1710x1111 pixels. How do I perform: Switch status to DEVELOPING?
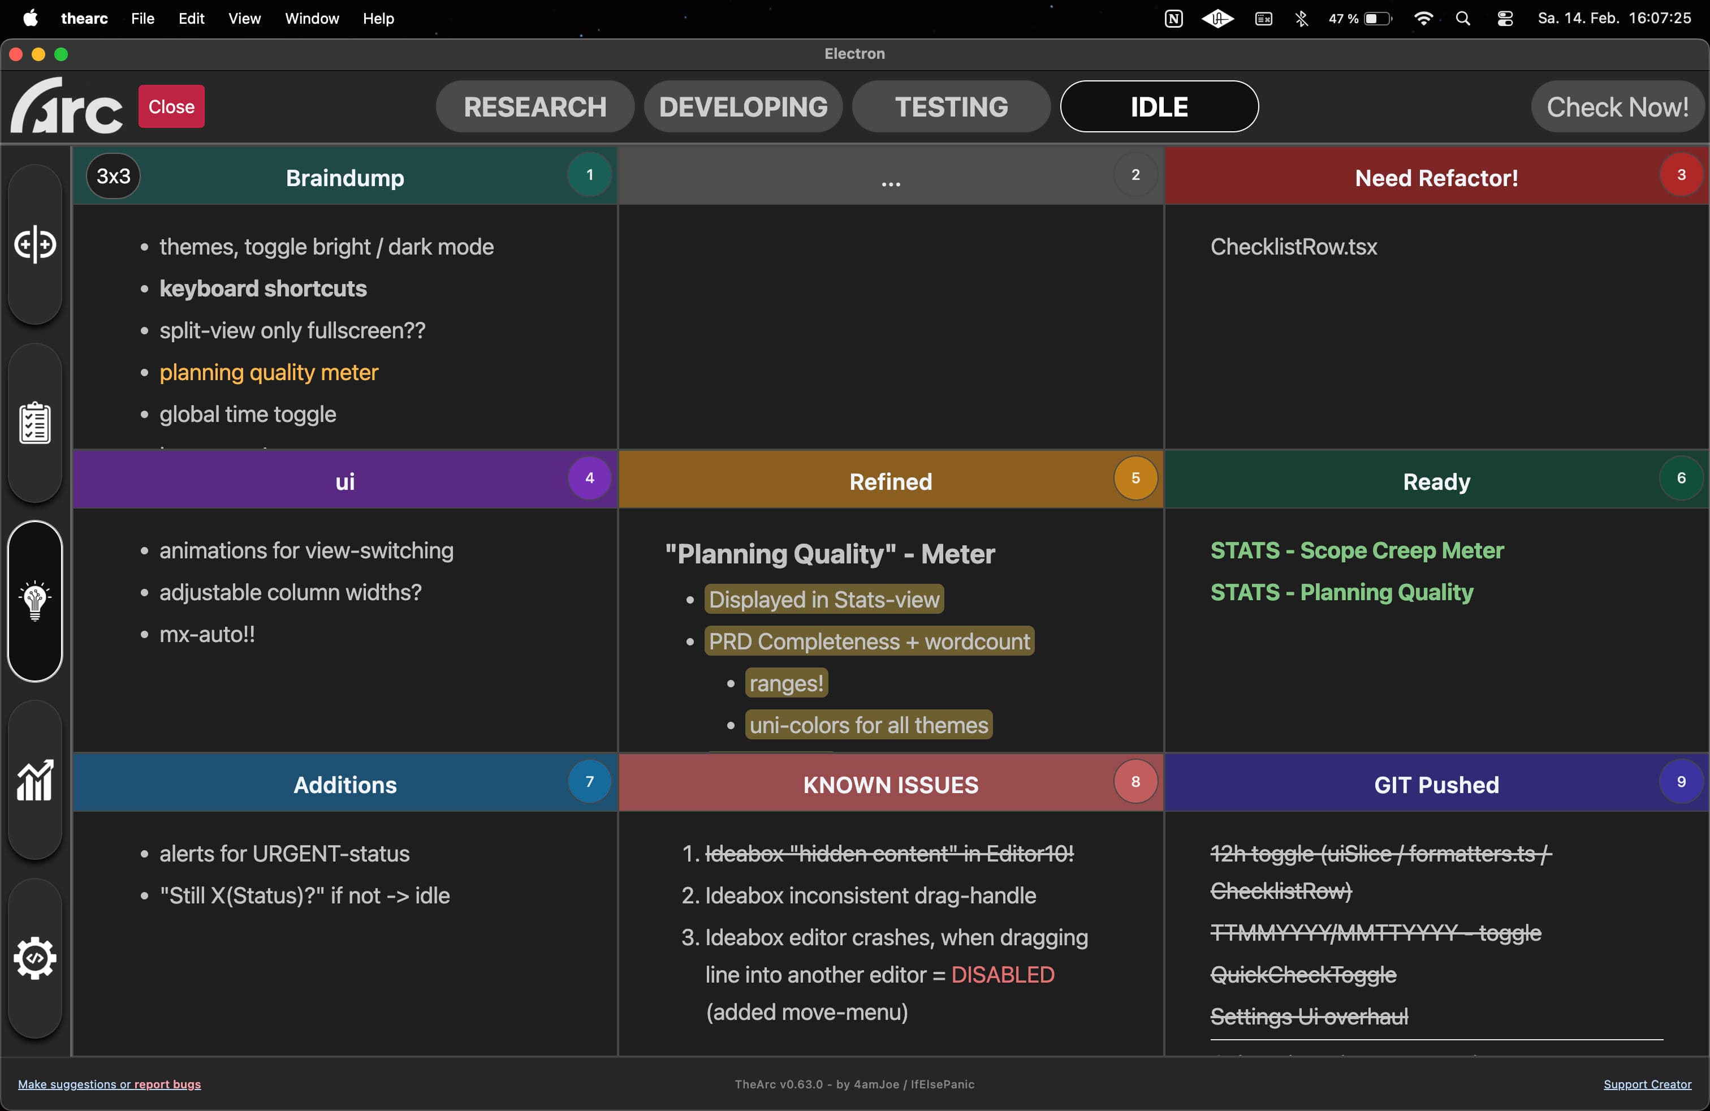pyautogui.click(x=743, y=106)
